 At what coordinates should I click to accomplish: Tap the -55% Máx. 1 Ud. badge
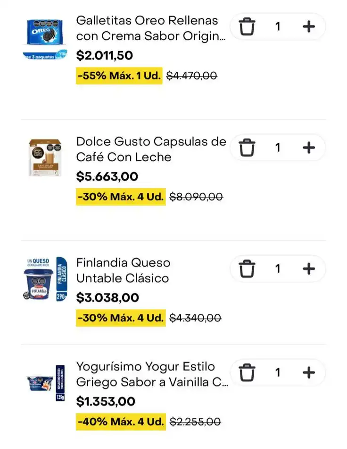119,76
